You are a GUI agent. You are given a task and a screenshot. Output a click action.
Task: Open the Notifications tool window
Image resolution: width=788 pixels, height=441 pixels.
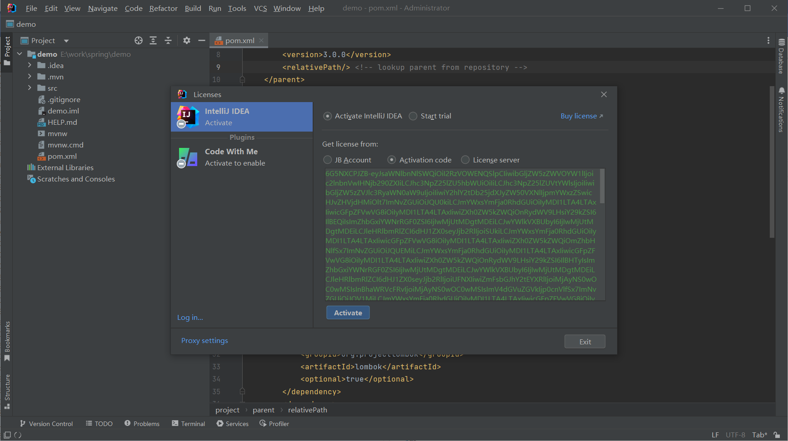(781, 109)
